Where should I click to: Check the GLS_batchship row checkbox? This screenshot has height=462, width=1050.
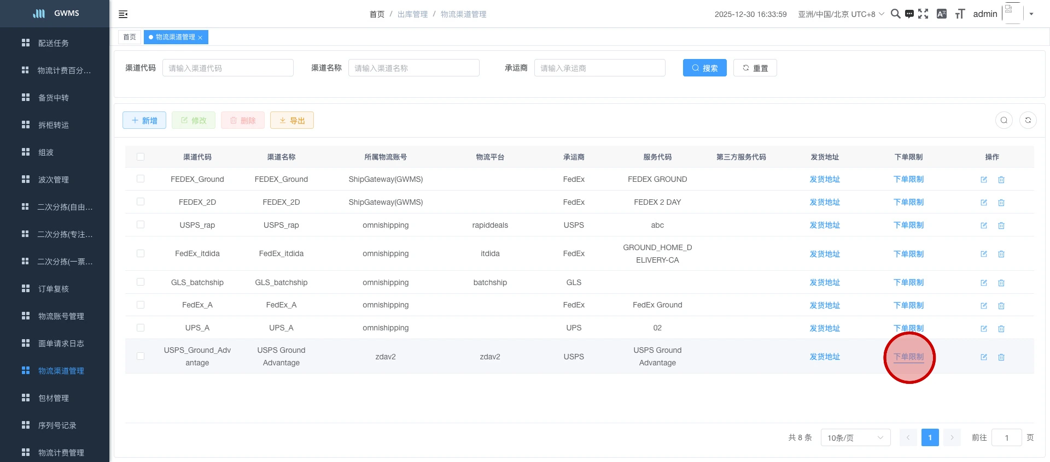[141, 282]
